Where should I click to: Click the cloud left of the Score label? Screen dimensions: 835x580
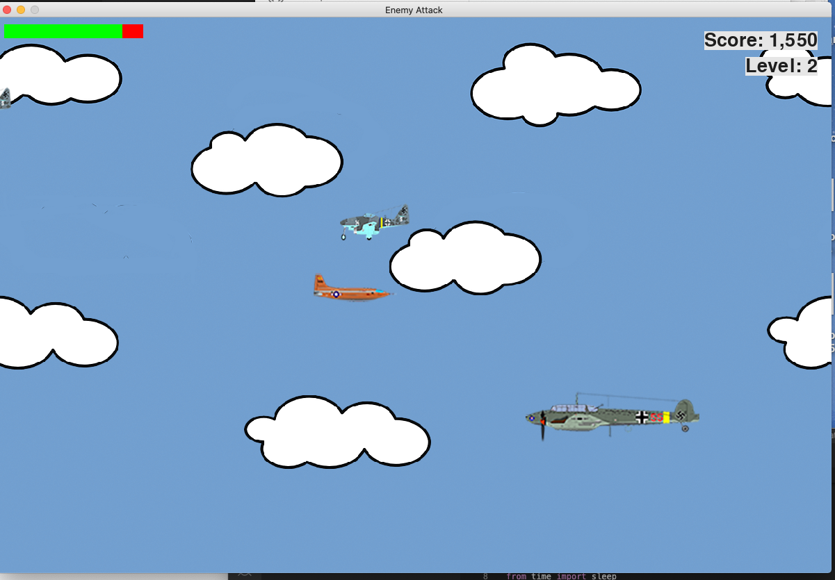555,86
